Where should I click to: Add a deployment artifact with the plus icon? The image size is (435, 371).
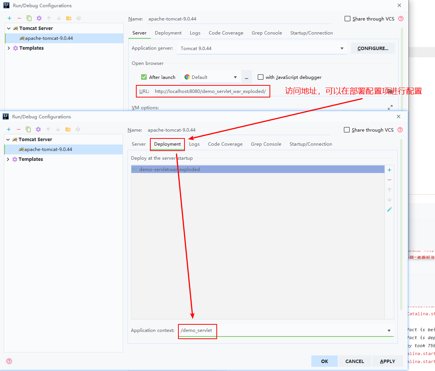[x=389, y=170]
